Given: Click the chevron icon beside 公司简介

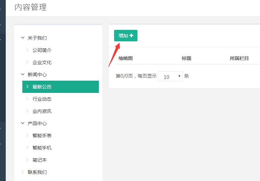Looking at the screenshot, I should 27,50.
